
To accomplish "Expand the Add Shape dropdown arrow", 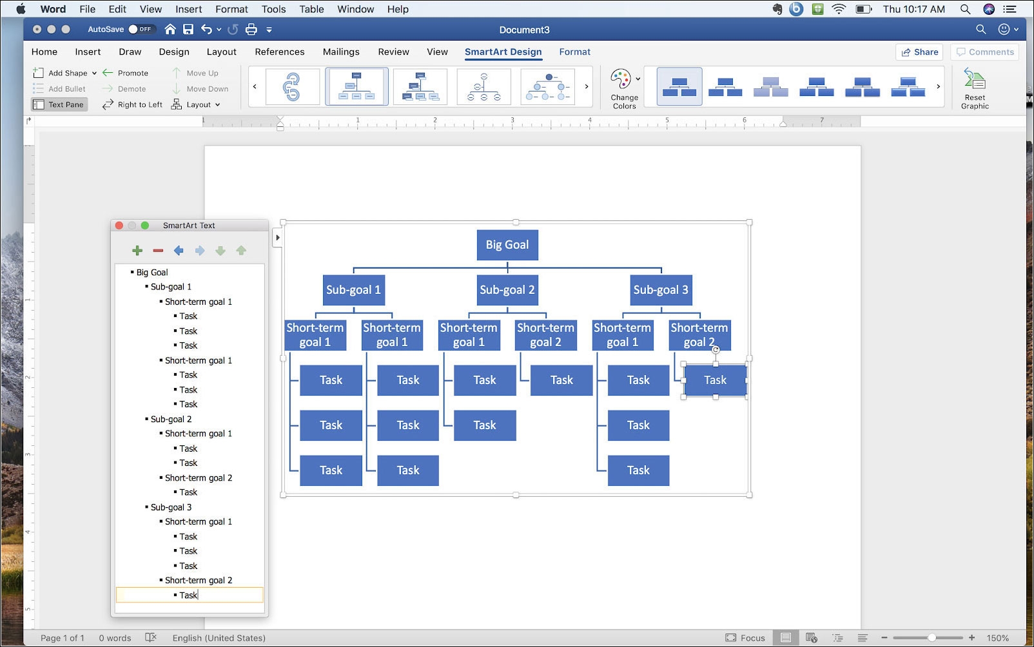I will (x=94, y=73).
